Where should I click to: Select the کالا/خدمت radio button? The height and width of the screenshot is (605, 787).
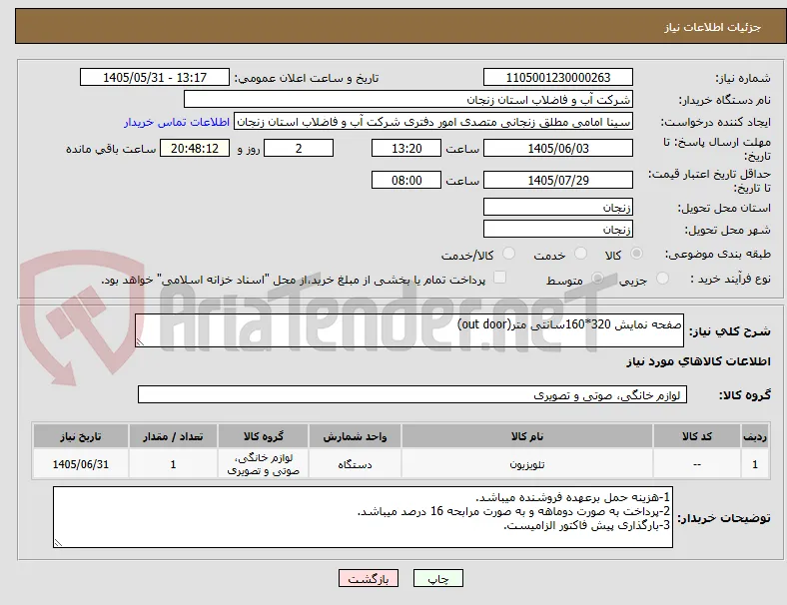tap(509, 254)
